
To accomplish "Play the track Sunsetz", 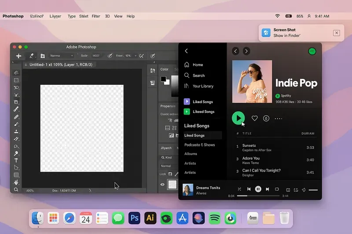I will click(276, 148).
